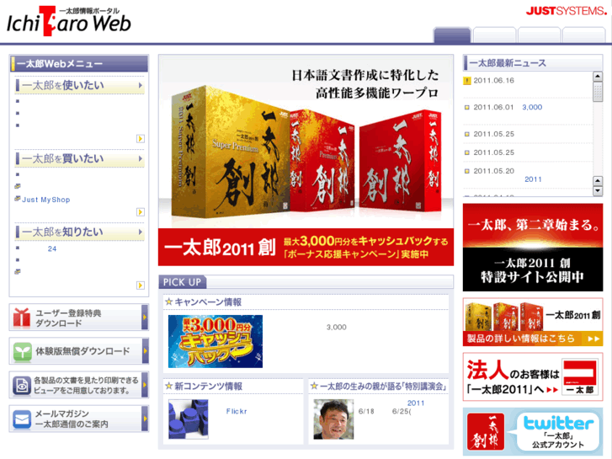
Task: Click the bullet icon next to 2011.05.20
Action: click(x=467, y=171)
